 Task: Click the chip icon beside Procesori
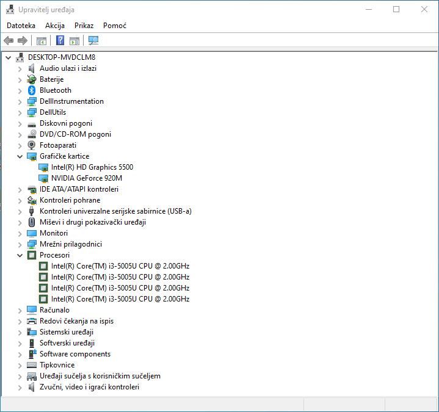(x=32, y=255)
